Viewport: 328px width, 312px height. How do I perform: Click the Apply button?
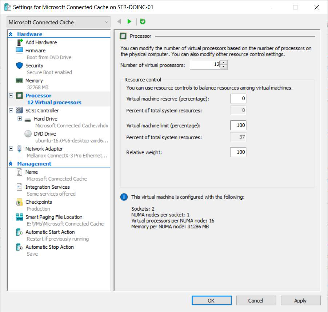tap(300, 300)
